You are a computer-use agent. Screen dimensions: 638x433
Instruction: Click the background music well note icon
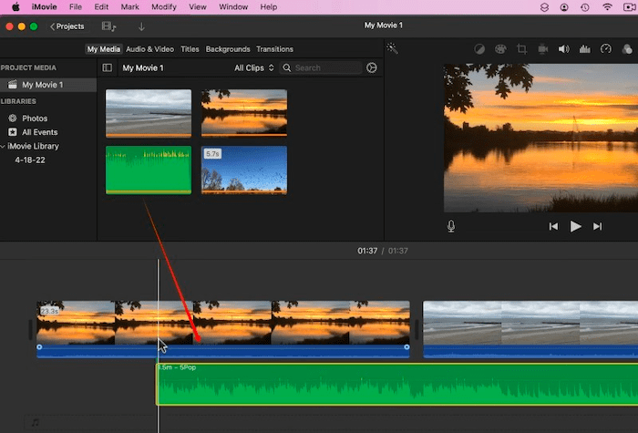pyautogui.click(x=36, y=422)
